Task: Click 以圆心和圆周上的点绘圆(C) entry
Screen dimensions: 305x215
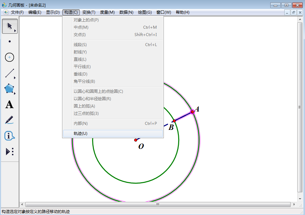Action: 113,91
